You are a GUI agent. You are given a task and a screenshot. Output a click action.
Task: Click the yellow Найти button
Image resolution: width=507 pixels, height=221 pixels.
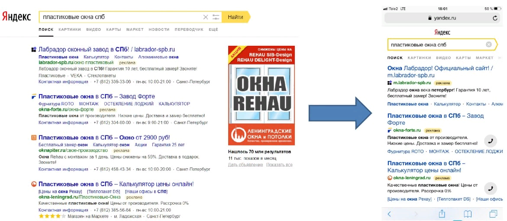point(236,17)
